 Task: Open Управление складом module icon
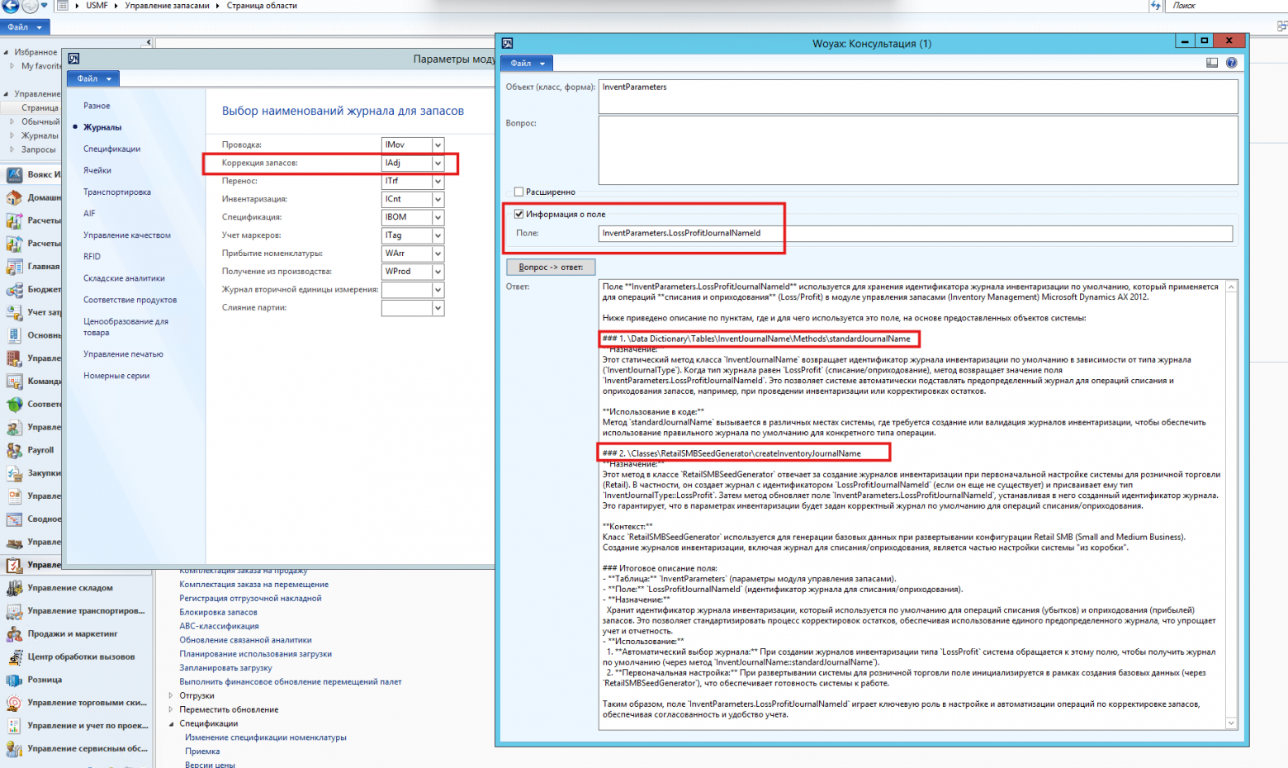pos(14,588)
